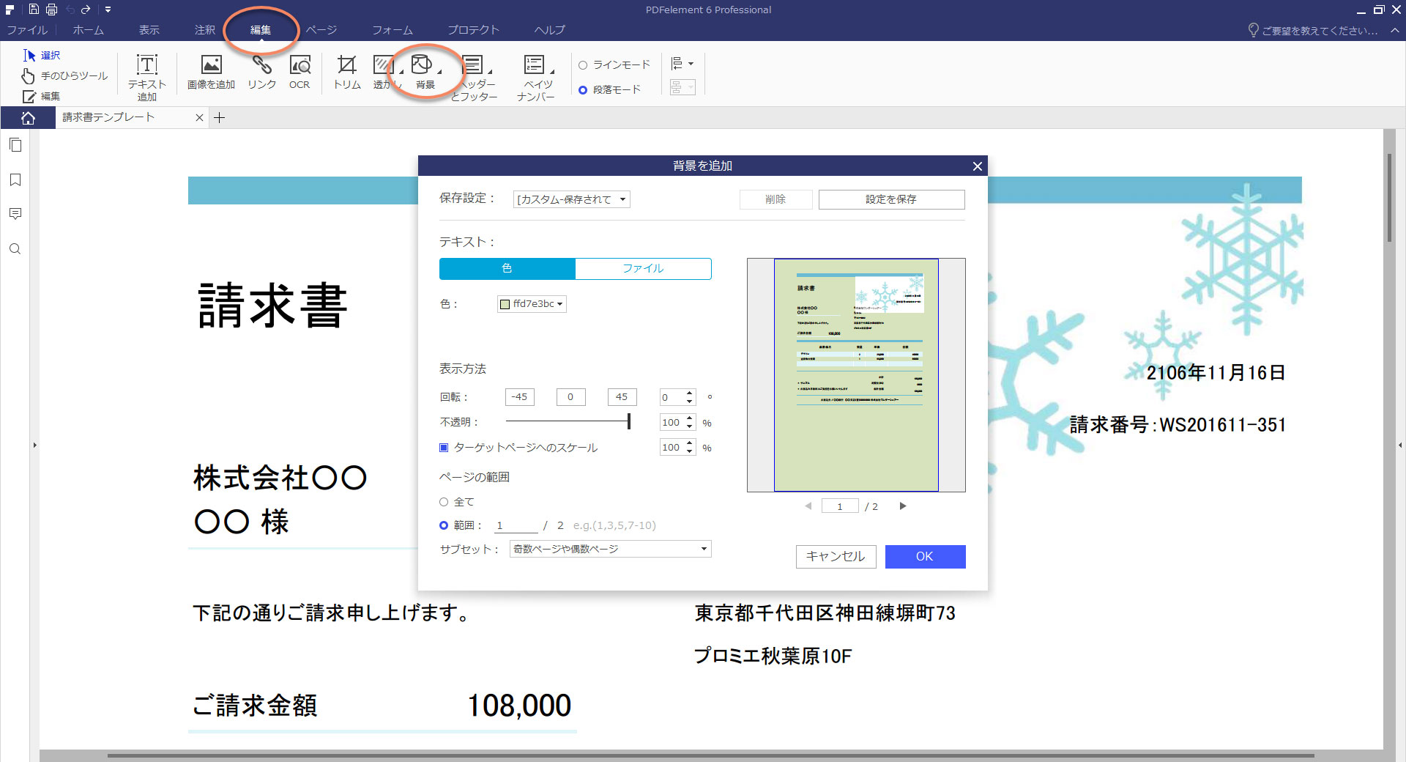
Task: Click the キャンセル button
Action: 836,557
